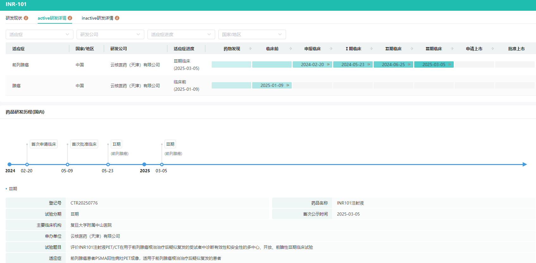536x263 pixels.
Task: Click the 首次批准临床 milestone label
Action: point(84,144)
